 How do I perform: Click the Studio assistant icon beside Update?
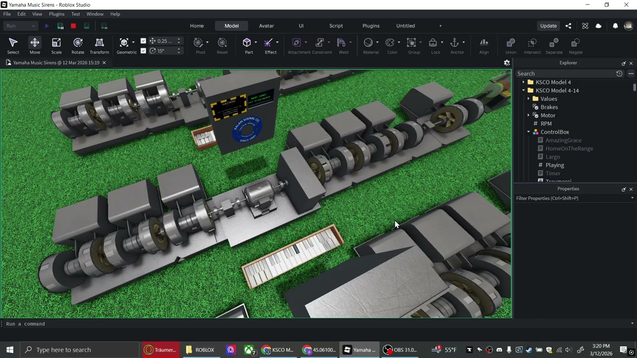pos(585,26)
